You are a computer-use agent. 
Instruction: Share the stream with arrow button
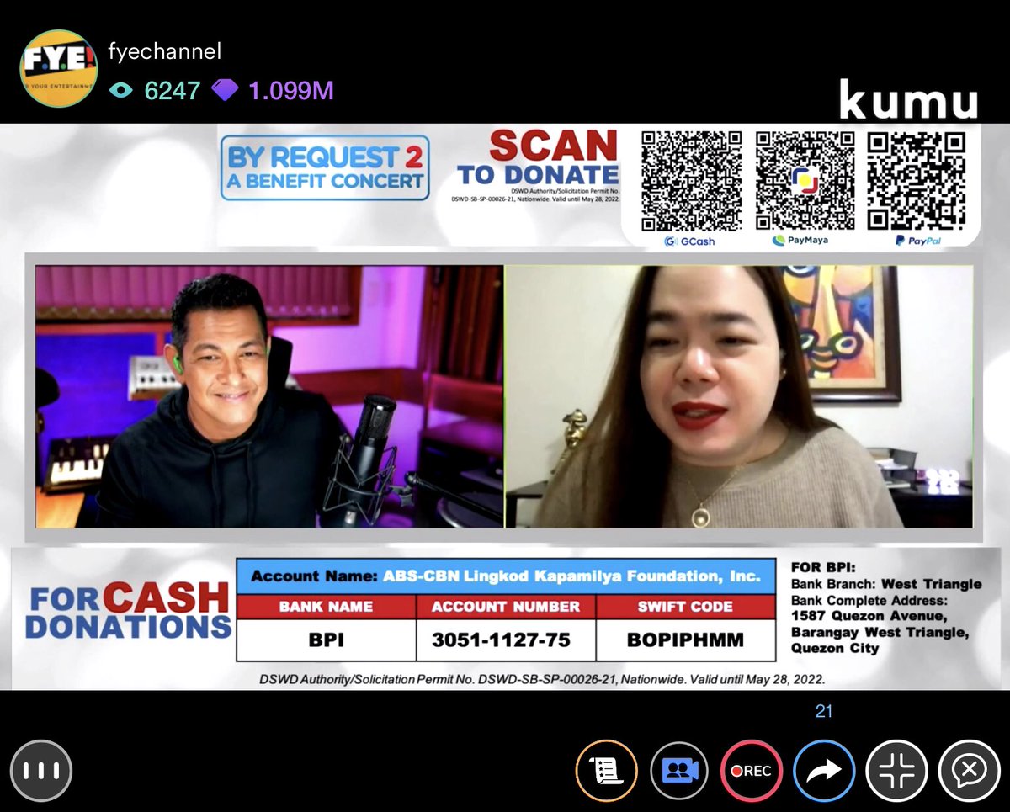(824, 771)
